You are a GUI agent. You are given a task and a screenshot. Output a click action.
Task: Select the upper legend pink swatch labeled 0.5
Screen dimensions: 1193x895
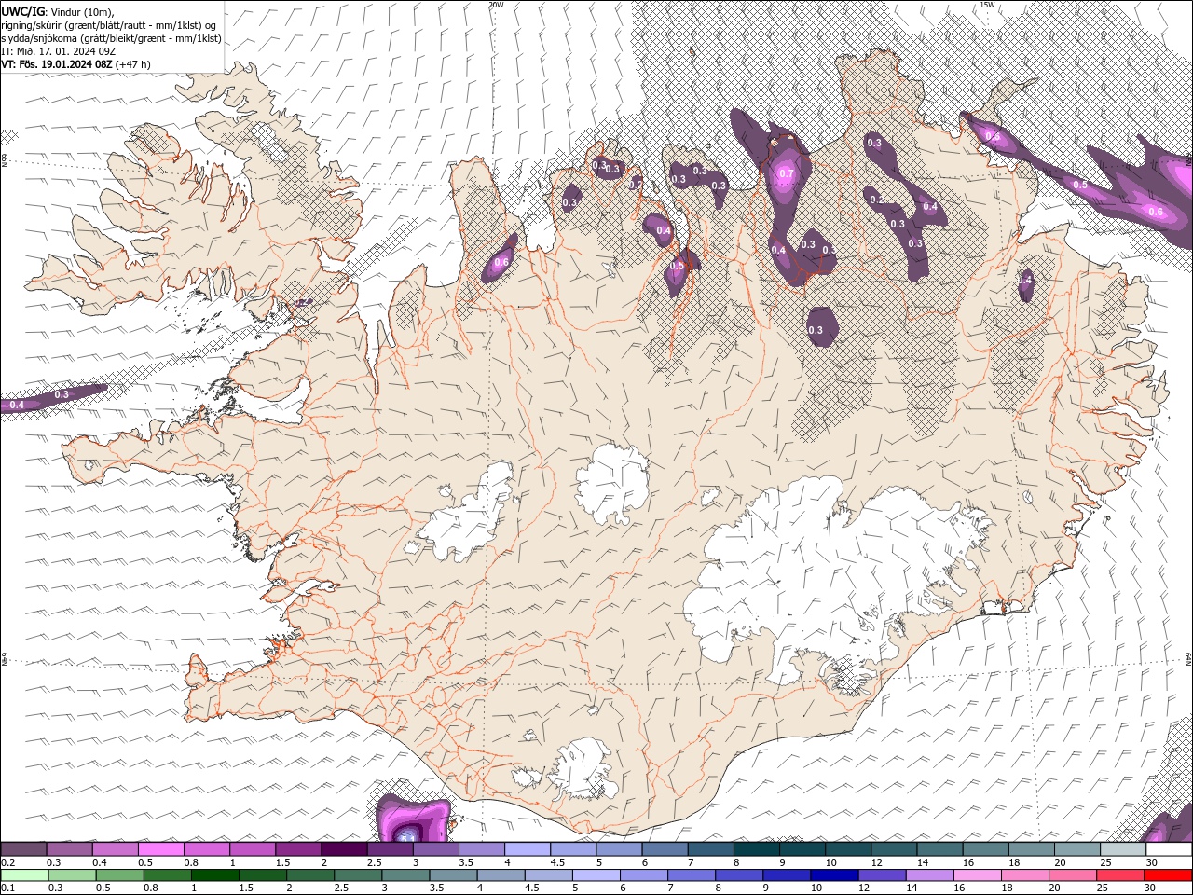[160, 849]
